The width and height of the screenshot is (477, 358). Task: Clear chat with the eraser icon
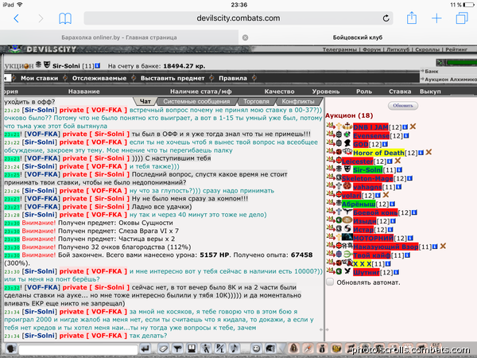pos(163,348)
